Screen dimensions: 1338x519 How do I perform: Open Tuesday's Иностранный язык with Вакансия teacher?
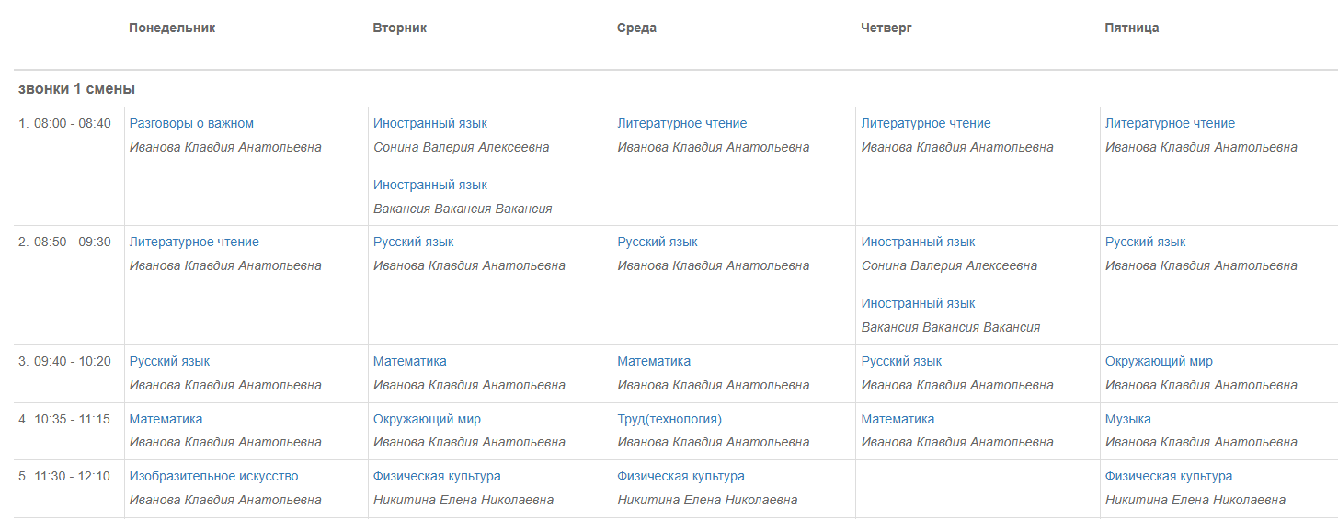pyautogui.click(x=430, y=185)
